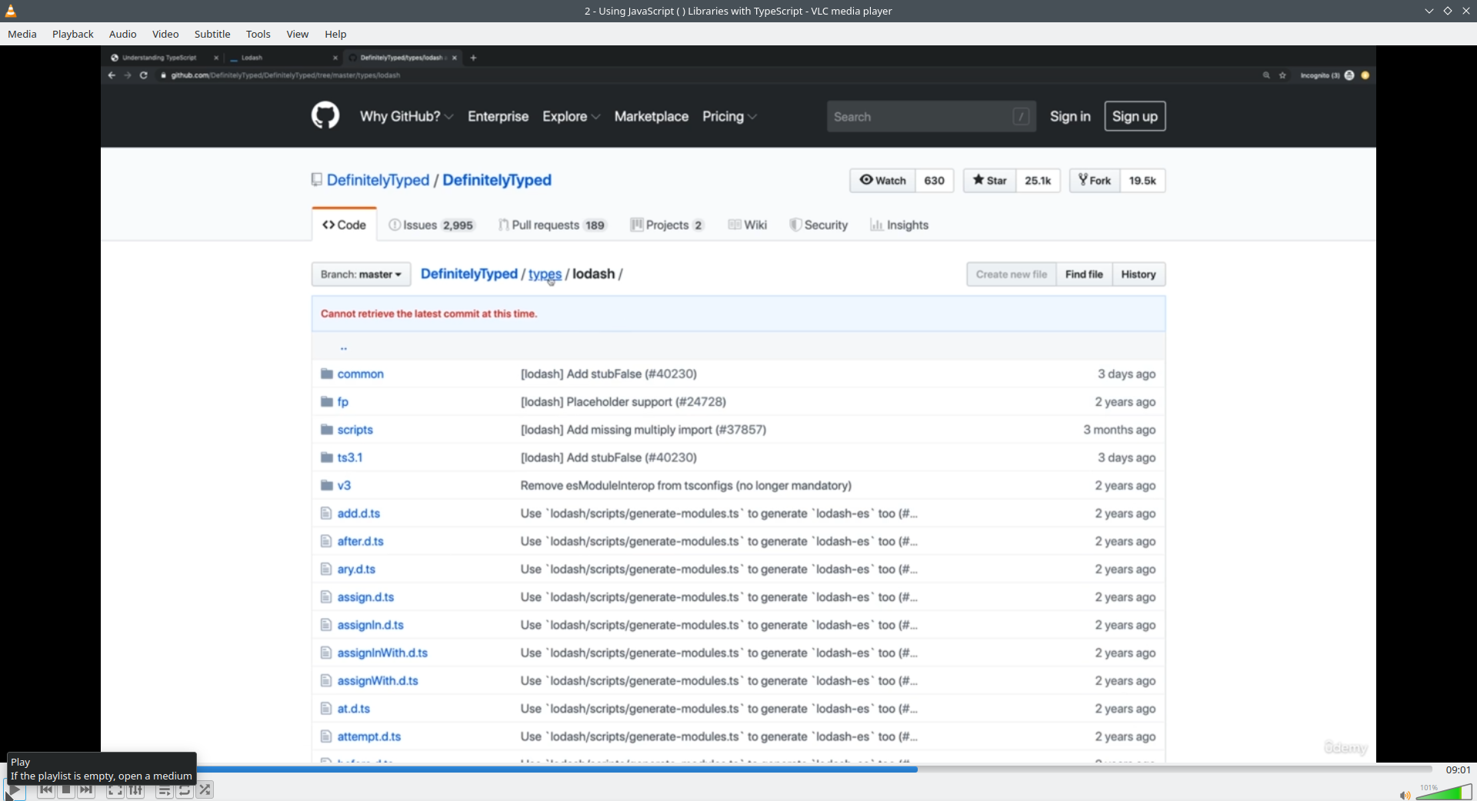1477x801 pixels.
Task: Click the VLC cone icon in title bar
Action: coord(11,11)
